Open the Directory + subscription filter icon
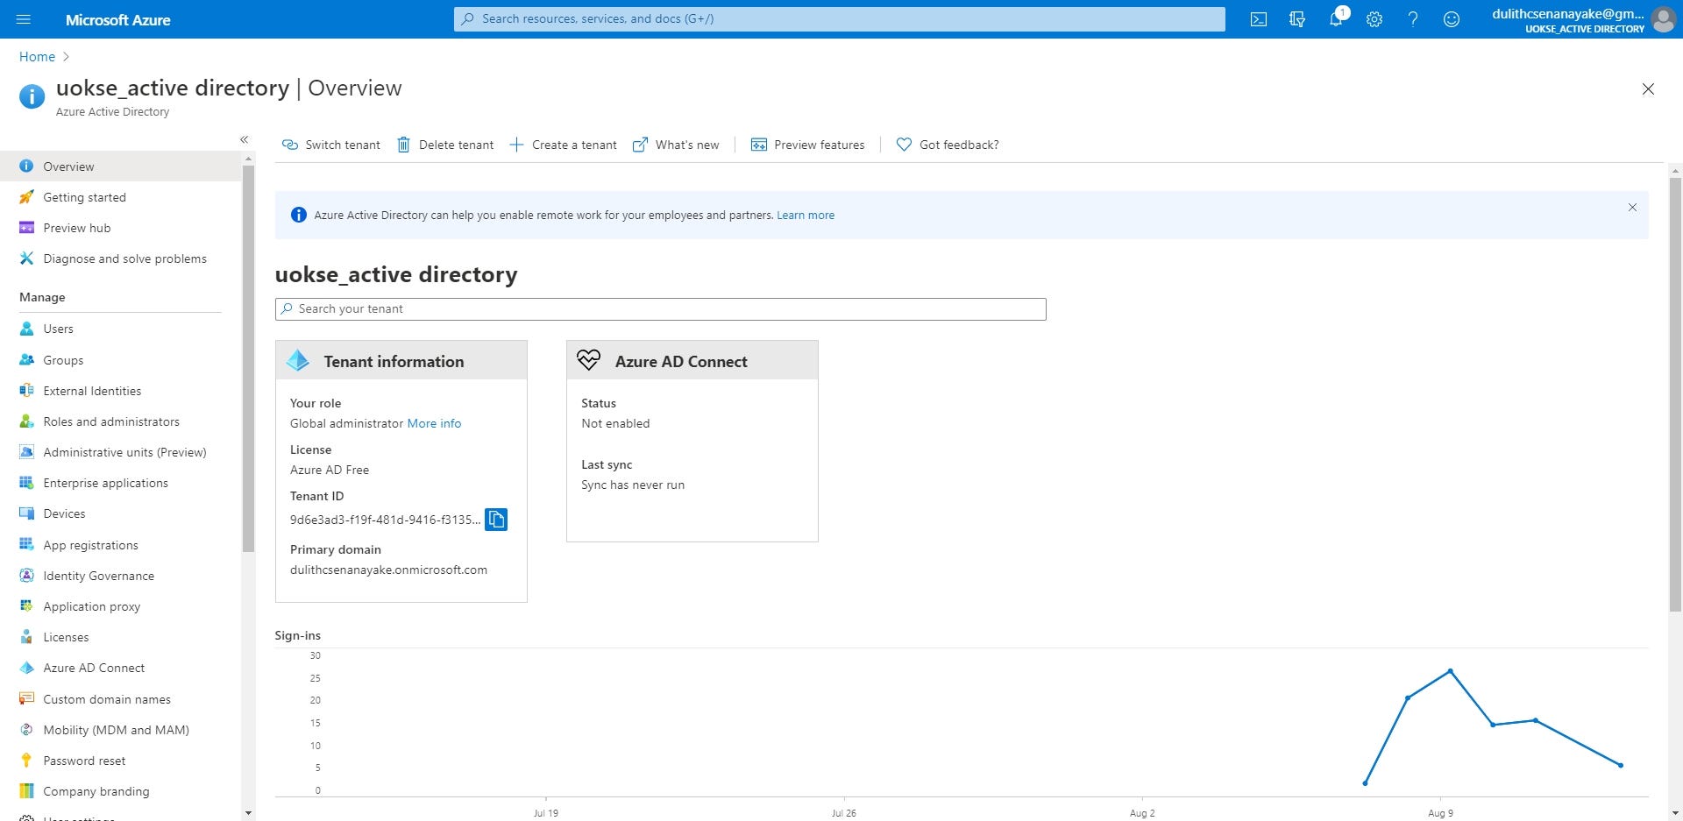The height and width of the screenshot is (821, 1683). tap(1297, 19)
